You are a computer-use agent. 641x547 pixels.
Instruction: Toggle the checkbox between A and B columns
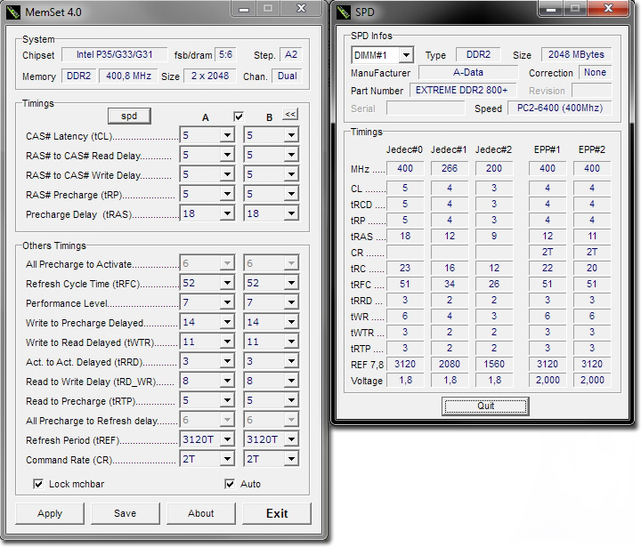(238, 117)
